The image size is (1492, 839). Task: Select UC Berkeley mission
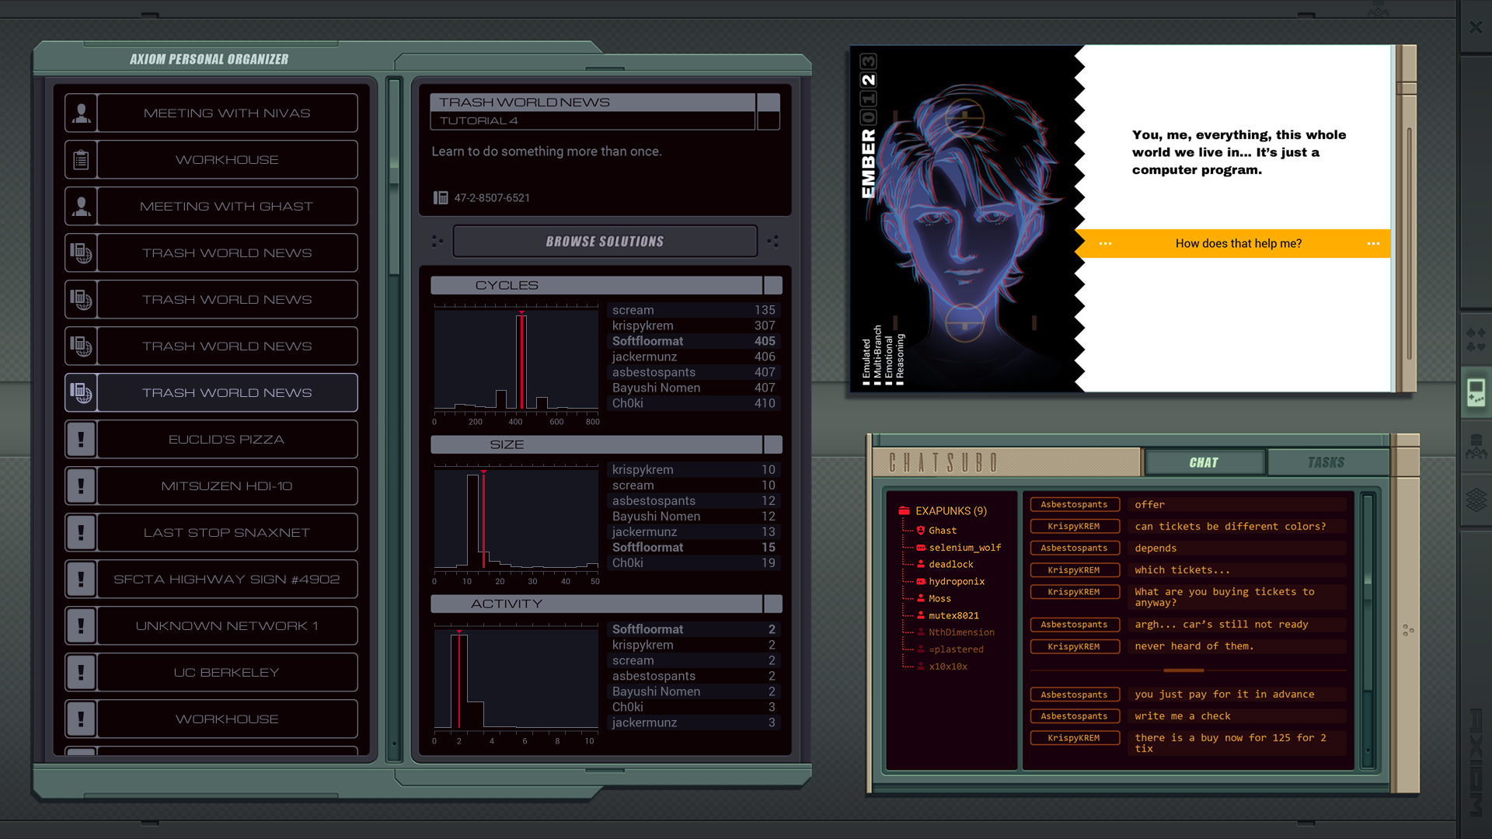tap(227, 673)
